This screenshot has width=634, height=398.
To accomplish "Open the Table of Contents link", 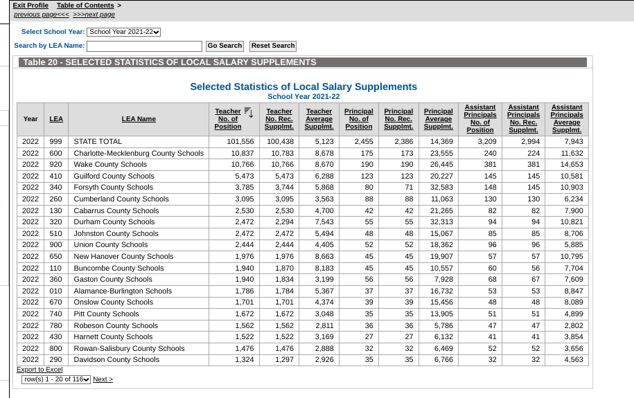I will (85, 6).
